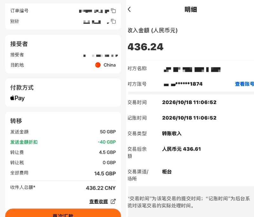Open the external link icon beside 查看收据
The height and width of the screenshot is (217, 254).
coord(113,201)
